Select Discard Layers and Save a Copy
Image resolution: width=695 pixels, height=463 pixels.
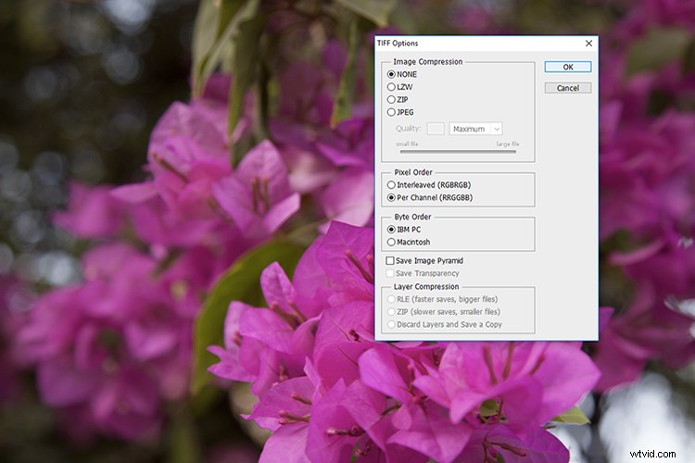click(391, 324)
